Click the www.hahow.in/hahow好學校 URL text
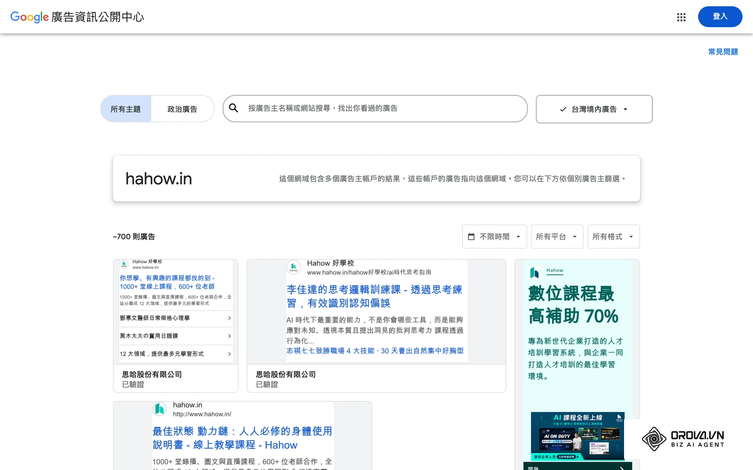The height and width of the screenshot is (470, 753). (x=369, y=272)
